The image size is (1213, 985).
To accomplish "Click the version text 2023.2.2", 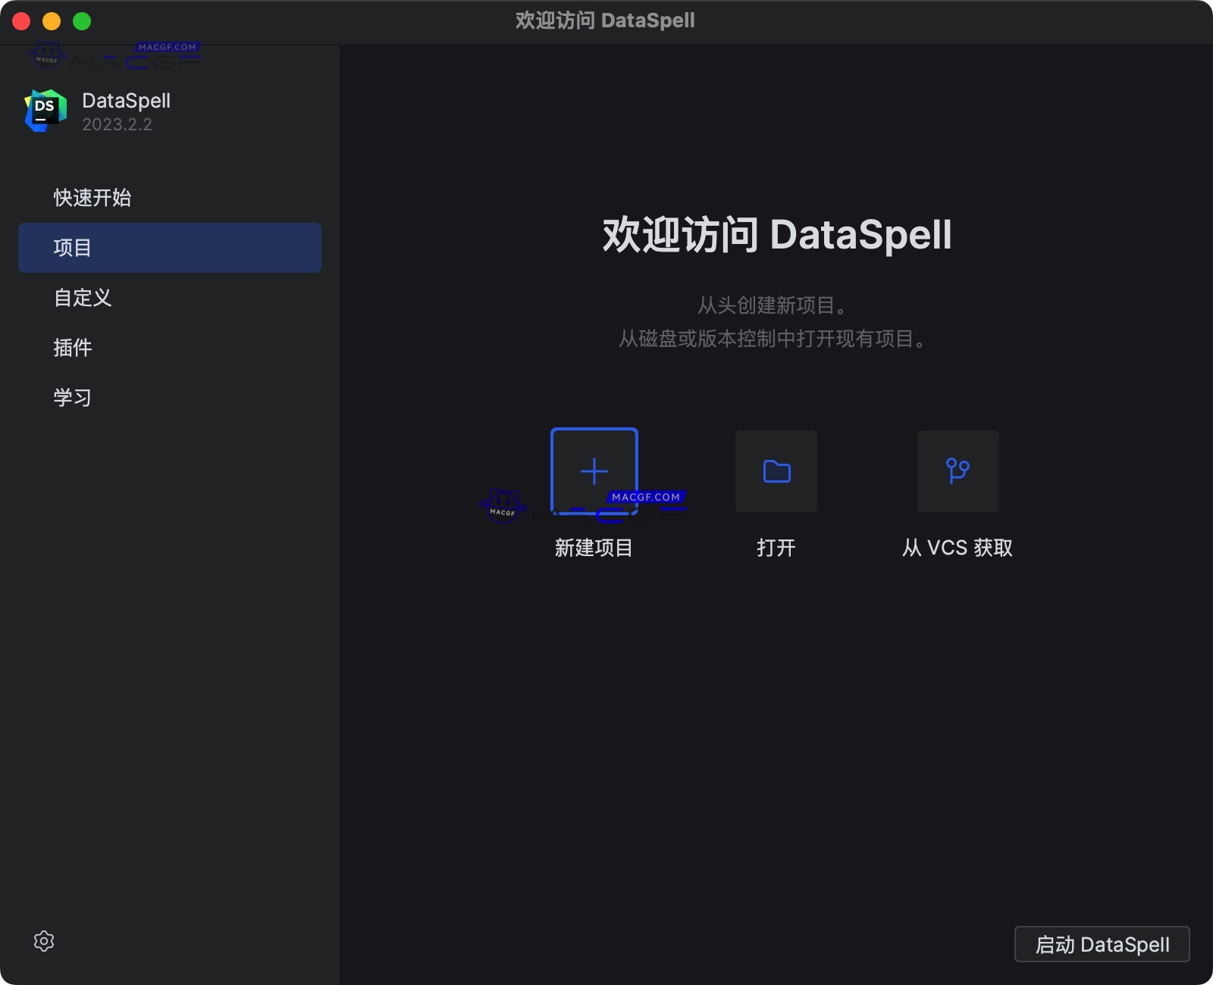I will coord(118,124).
